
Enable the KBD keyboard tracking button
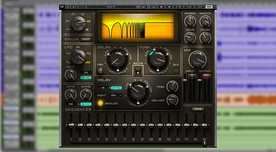tap(100, 70)
